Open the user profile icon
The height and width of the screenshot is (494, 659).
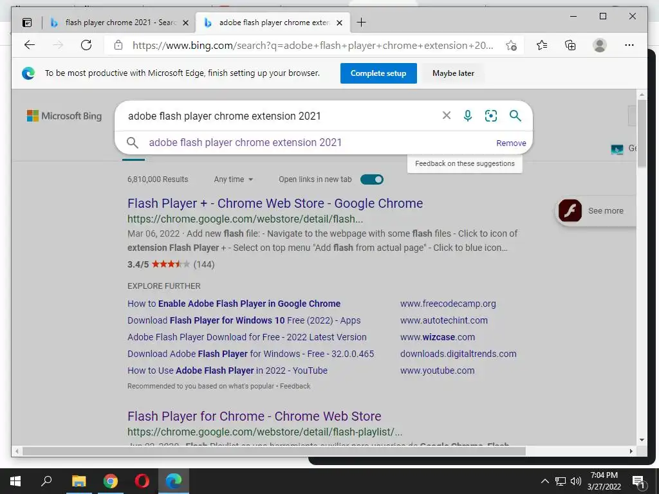pos(600,45)
